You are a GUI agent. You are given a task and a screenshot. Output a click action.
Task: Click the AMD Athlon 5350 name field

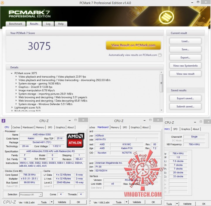pyautogui.click(x=42, y=135)
